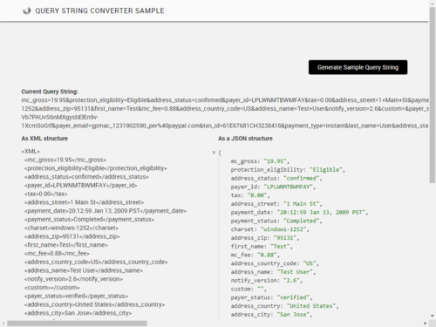Click the query string line starting mc_gross=19.95
Image resolution: width=436 pixels, height=327 pixels.
coord(225,100)
